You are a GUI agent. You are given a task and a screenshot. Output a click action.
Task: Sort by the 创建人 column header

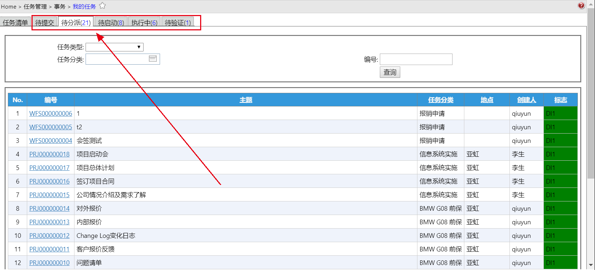[x=527, y=100]
